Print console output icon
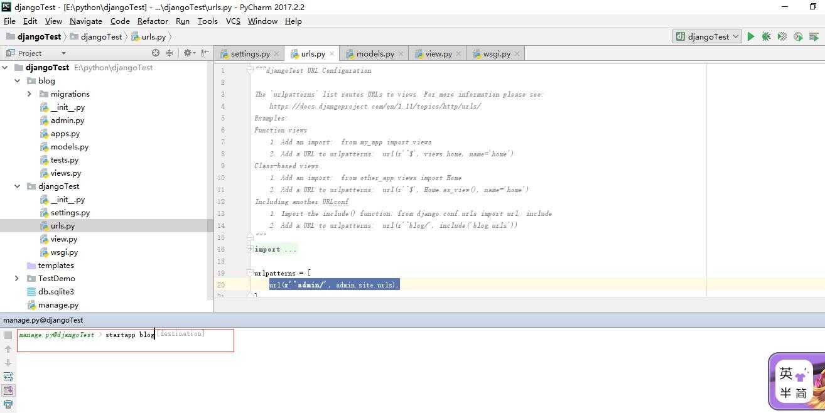 click(x=8, y=404)
